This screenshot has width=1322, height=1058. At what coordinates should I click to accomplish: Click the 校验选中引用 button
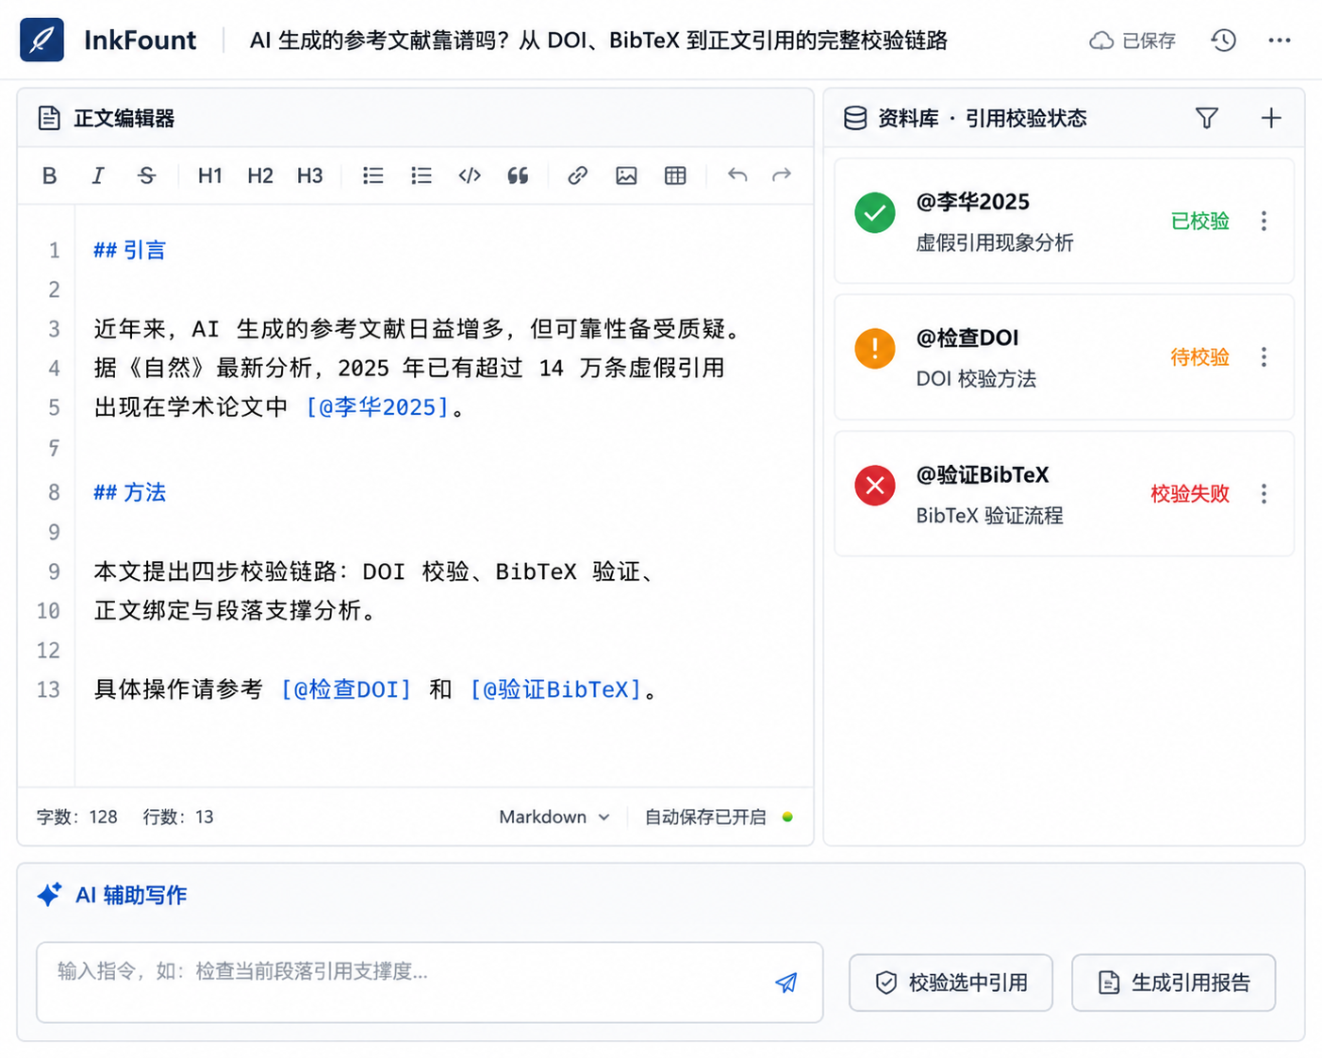coord(950,983)
